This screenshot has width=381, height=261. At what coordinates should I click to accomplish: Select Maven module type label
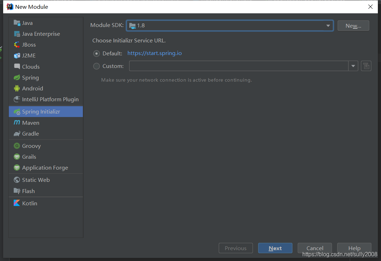(x=31, y=123)
